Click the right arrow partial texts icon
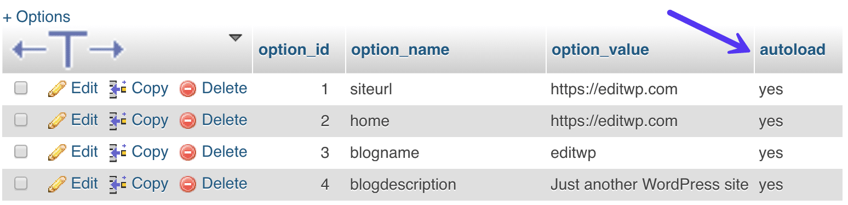Screen dimensions: 848x205 tap(106, 50)
